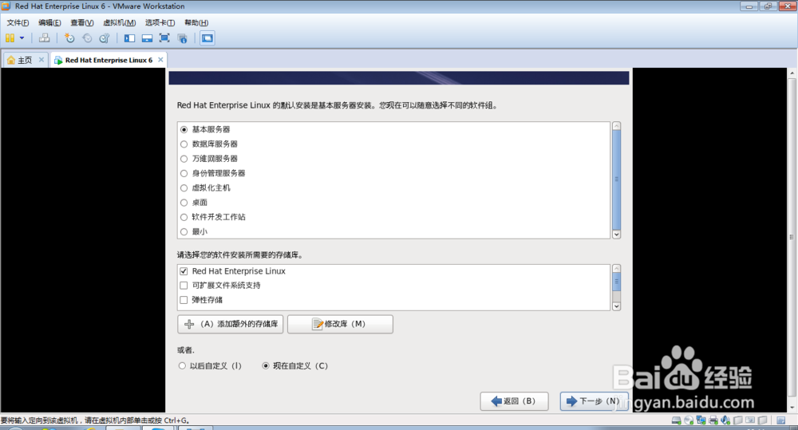Click the 或者. label text
Screen dimensions: 798x430
(186, 350)
